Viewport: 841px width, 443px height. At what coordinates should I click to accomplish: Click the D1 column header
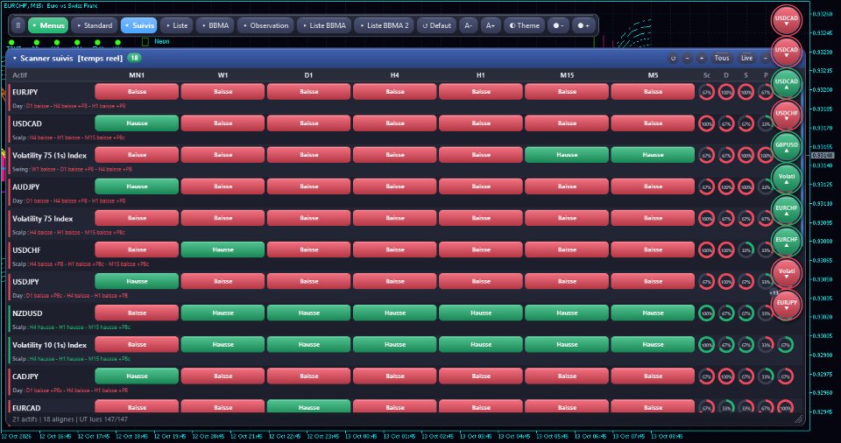tap(308, 75)
